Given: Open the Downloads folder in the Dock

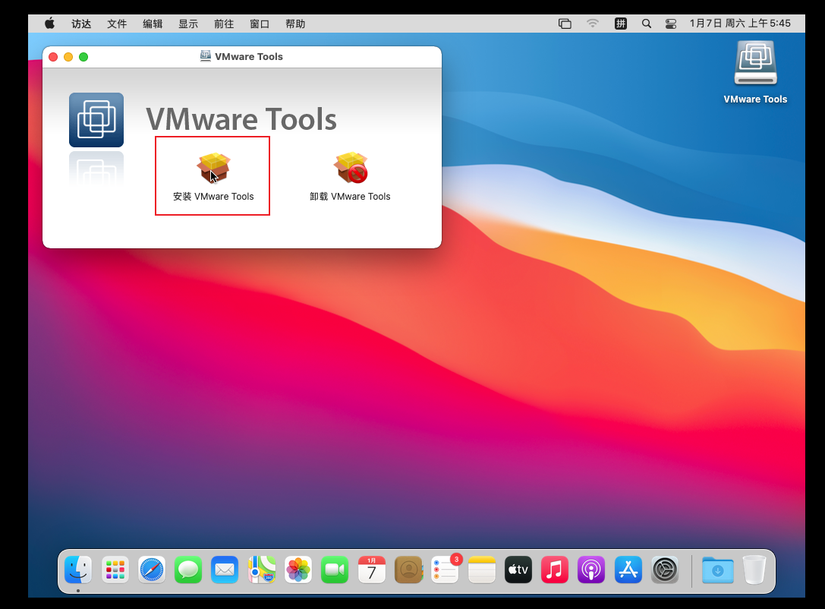Looking at the screenshot, I should coord(718,570).
